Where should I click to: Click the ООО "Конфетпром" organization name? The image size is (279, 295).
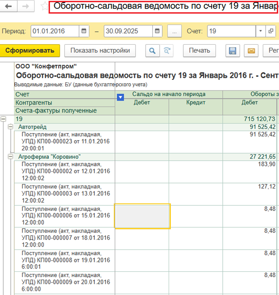tap(46, 66)
